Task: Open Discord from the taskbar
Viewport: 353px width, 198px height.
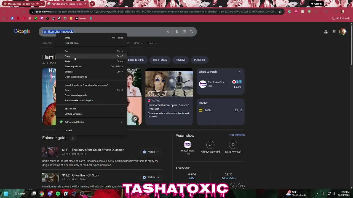Action: tap(50, 194)
